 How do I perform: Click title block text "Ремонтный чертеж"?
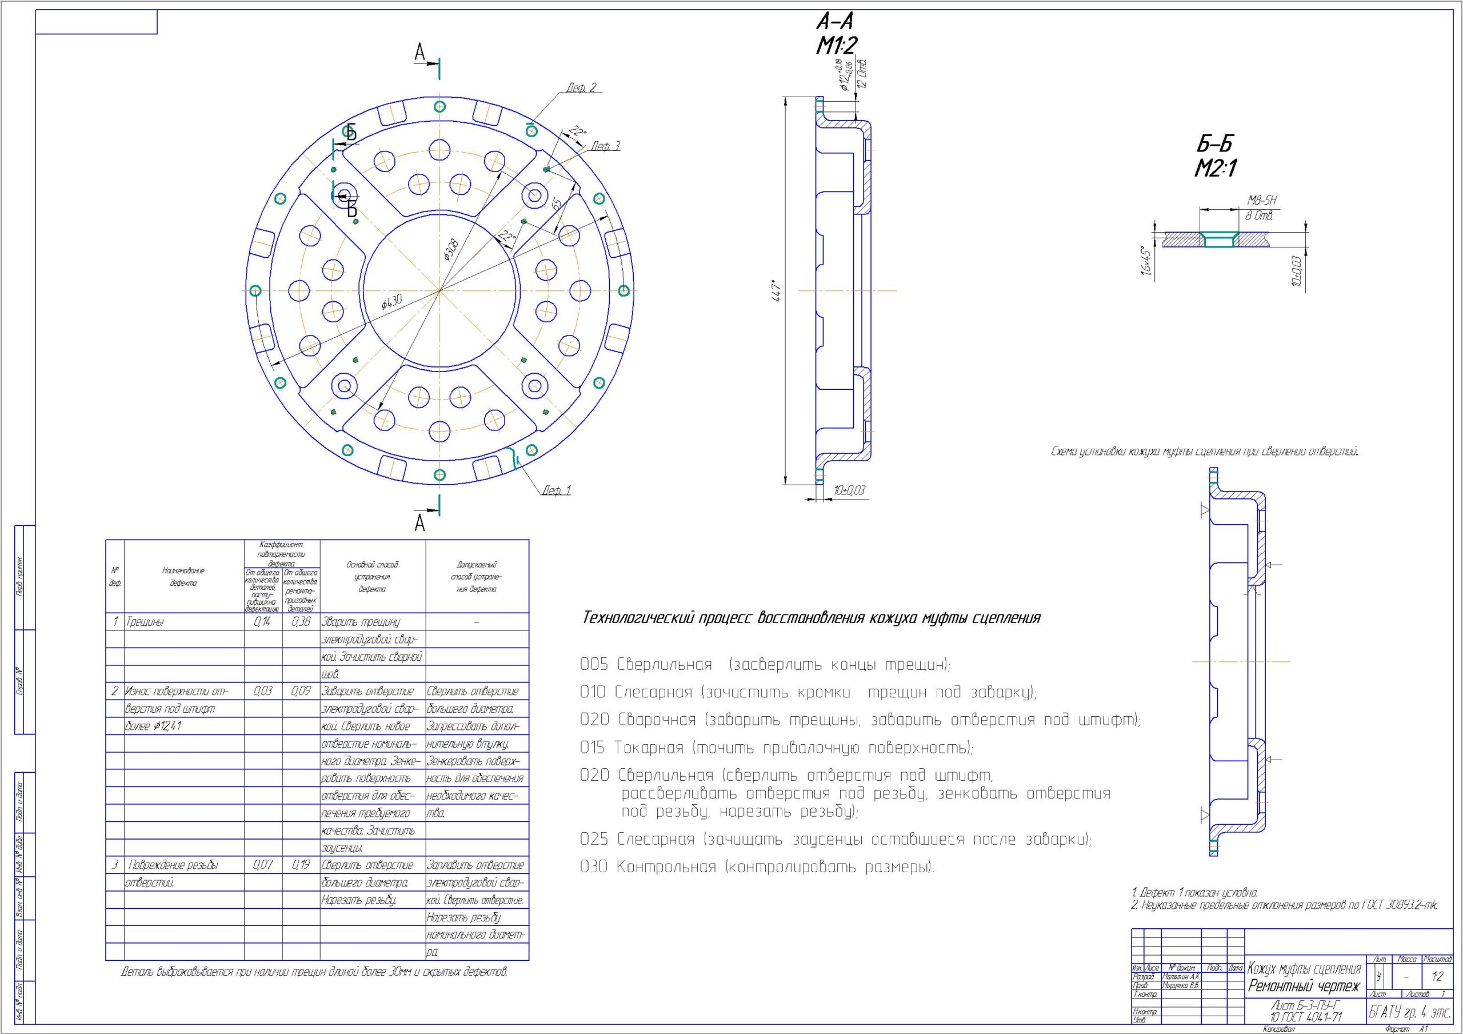1304,986
